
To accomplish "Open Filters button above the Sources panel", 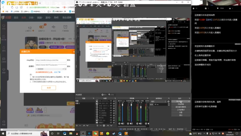I will click(111, 95).
